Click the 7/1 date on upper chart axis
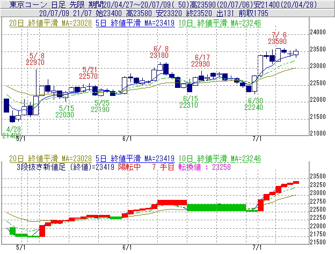The height and width of the screenshot is (254, 335). coord(257,139)
